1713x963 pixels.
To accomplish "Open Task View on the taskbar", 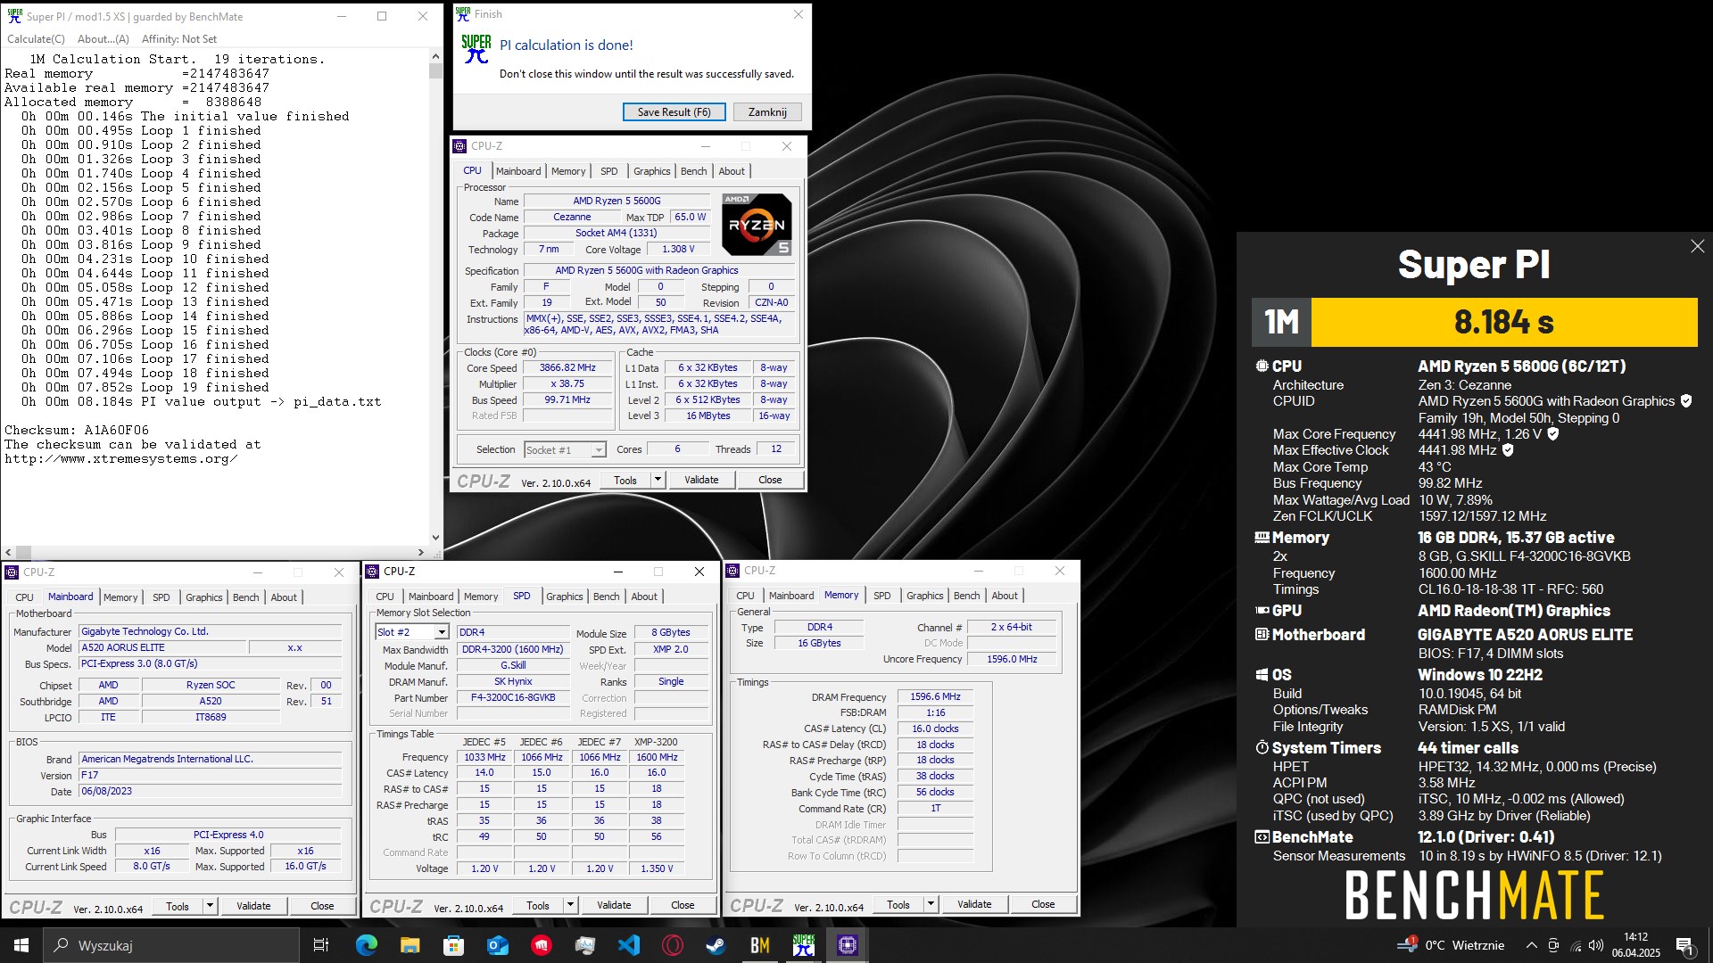I will click(321, 945).
